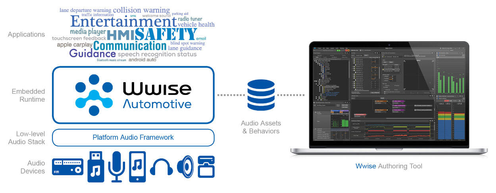Click 'media player' in word cloud
This screenshot has height=193, width=496.
pos(88,32)
